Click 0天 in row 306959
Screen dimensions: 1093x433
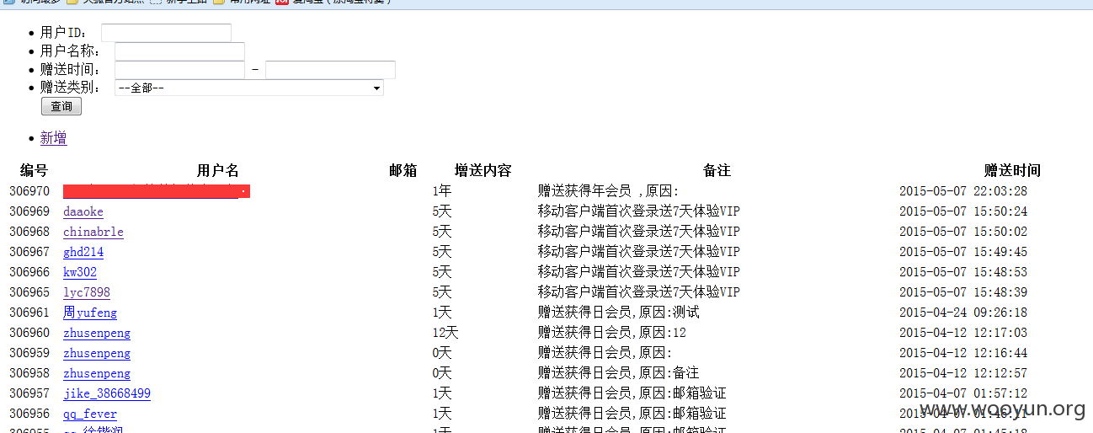pyautogui.click(x=442, y=353)
